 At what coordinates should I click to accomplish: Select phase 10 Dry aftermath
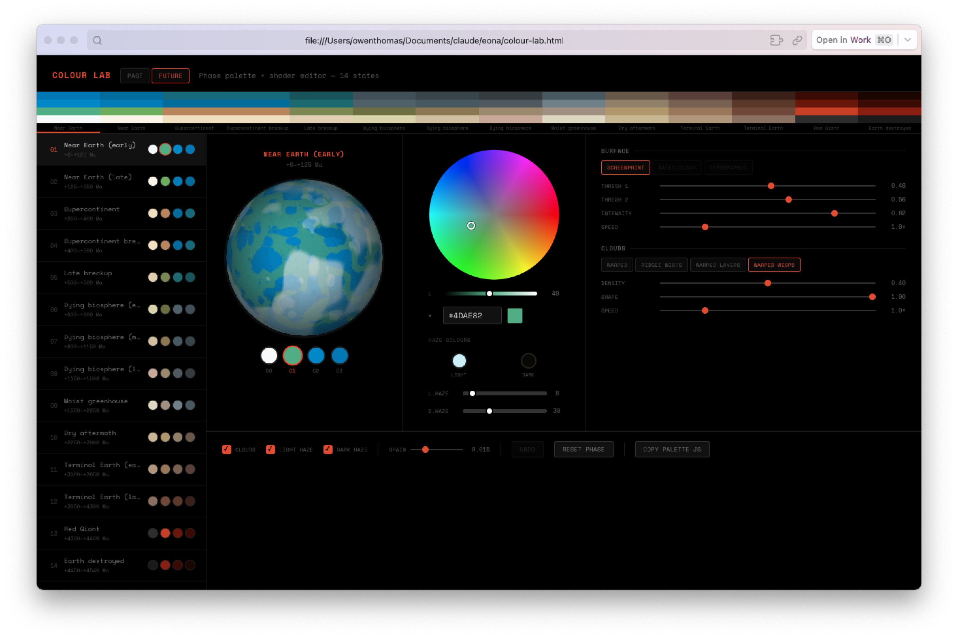121,437
